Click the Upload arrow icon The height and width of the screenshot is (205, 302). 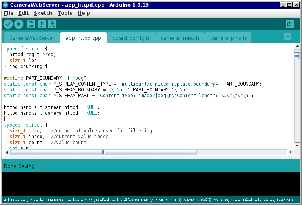tap(18, 24)
